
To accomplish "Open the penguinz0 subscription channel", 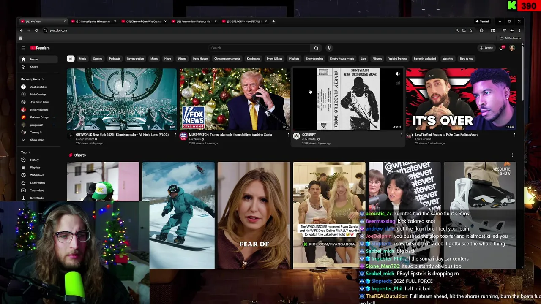I will 38,125.
